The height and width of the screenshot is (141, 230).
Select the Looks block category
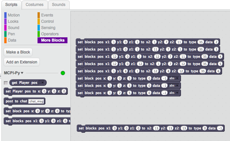[x=13, y=21]
